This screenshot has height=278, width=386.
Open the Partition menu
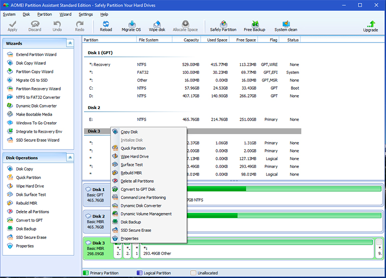(44, 14)
